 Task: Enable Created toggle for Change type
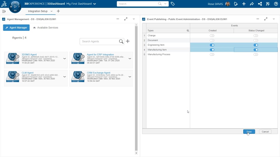point(212,35)
